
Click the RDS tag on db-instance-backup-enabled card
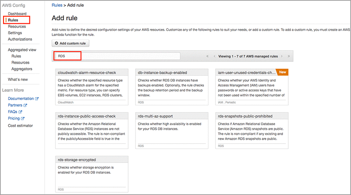pyautogui.click(x=141, y=102)
